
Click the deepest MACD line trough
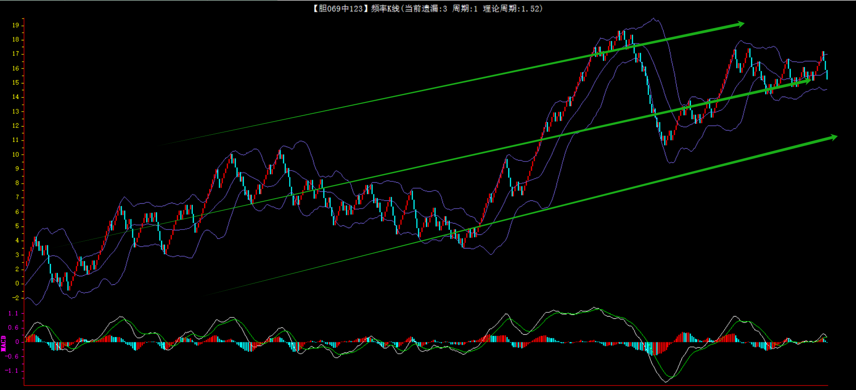(x=665, y=381)
